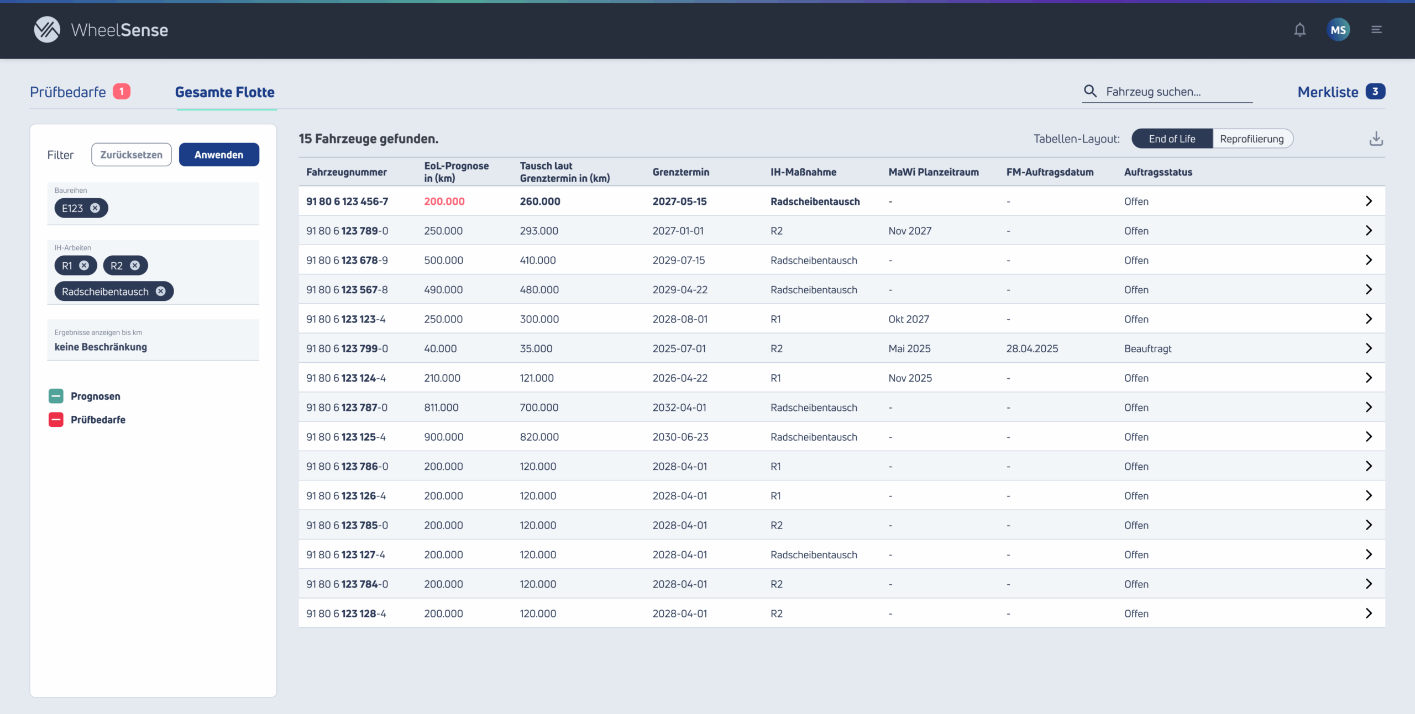Click the Zurücksetzen button

click(x=132, y=155)
